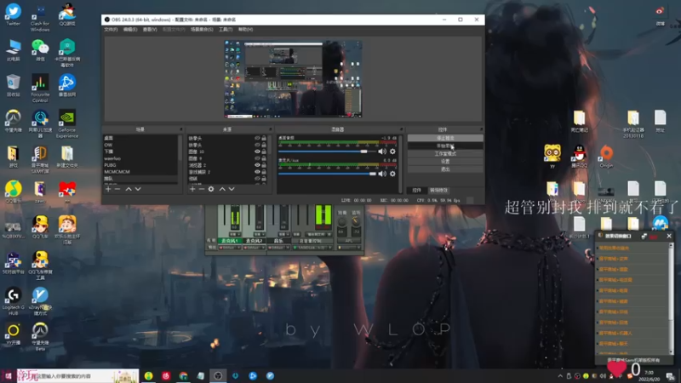681x383 pixels.
Task: Click 停止推流 button in Controls
Action: pyautogui.click(x=445, y=138)
